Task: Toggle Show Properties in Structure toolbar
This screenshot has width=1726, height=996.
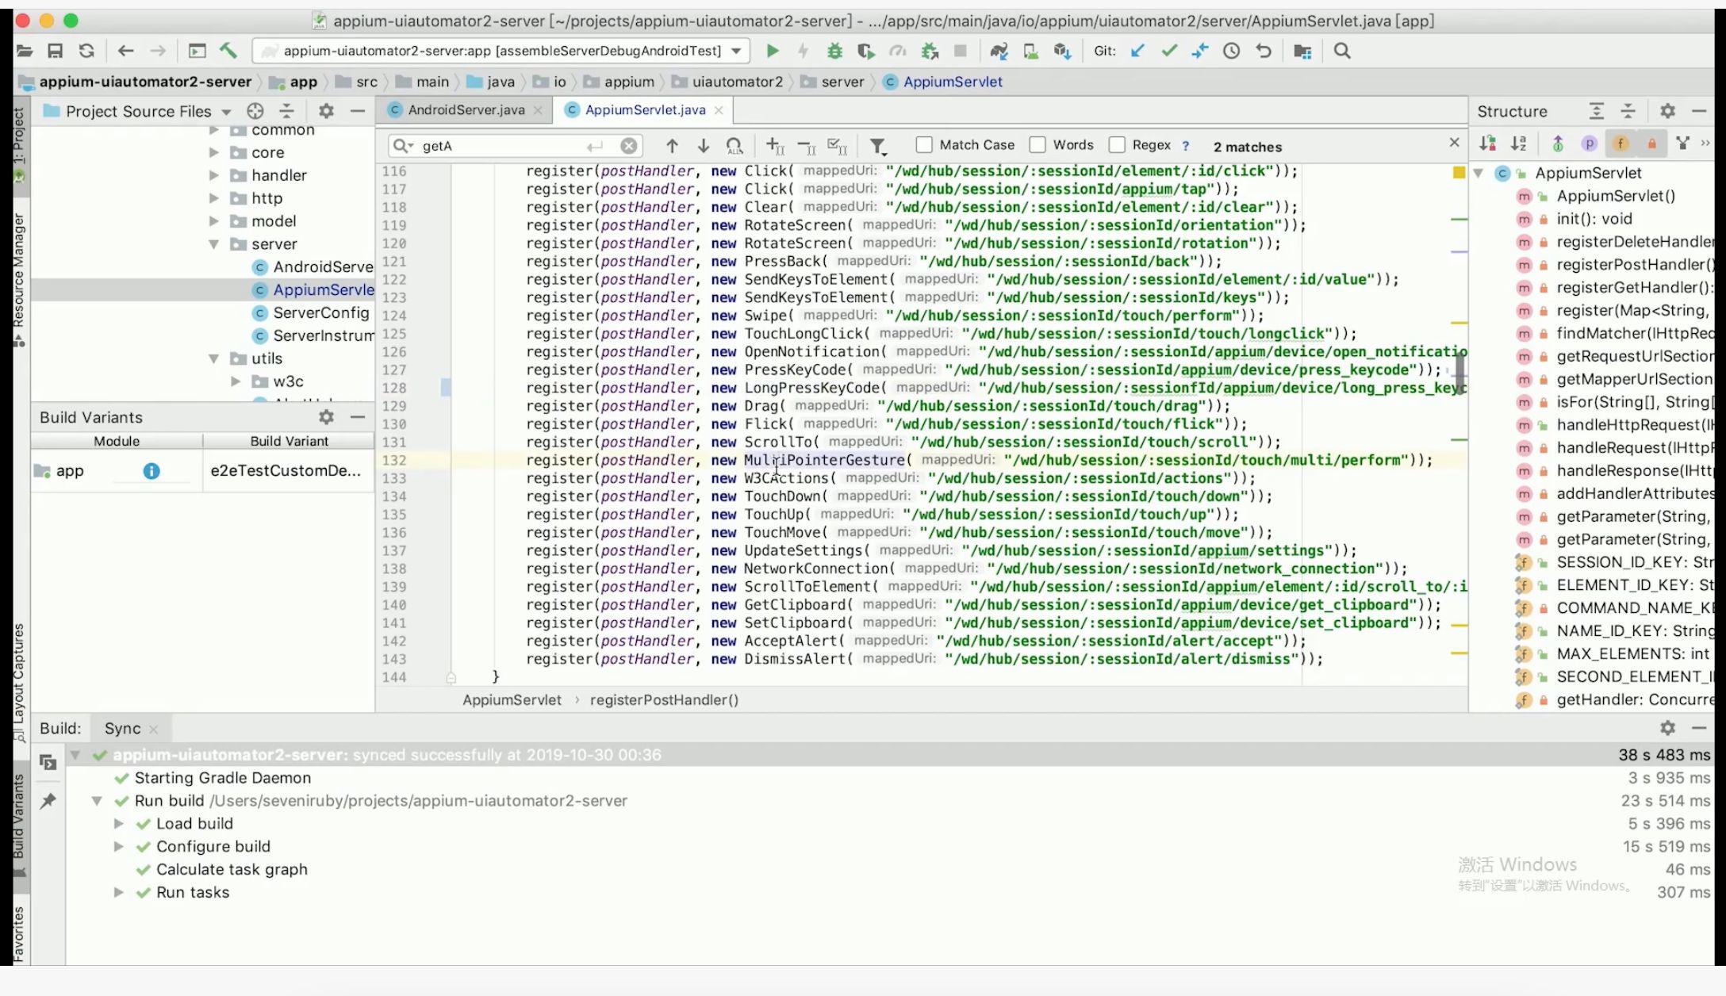Action: click(x=1589, y=144)
